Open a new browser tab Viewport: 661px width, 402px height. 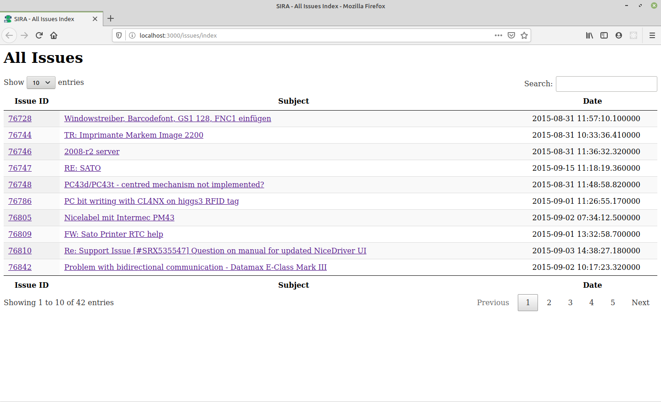coord(110,19)
